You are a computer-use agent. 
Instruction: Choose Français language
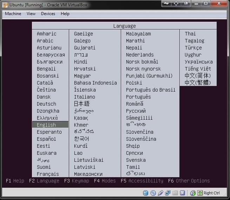48,174
